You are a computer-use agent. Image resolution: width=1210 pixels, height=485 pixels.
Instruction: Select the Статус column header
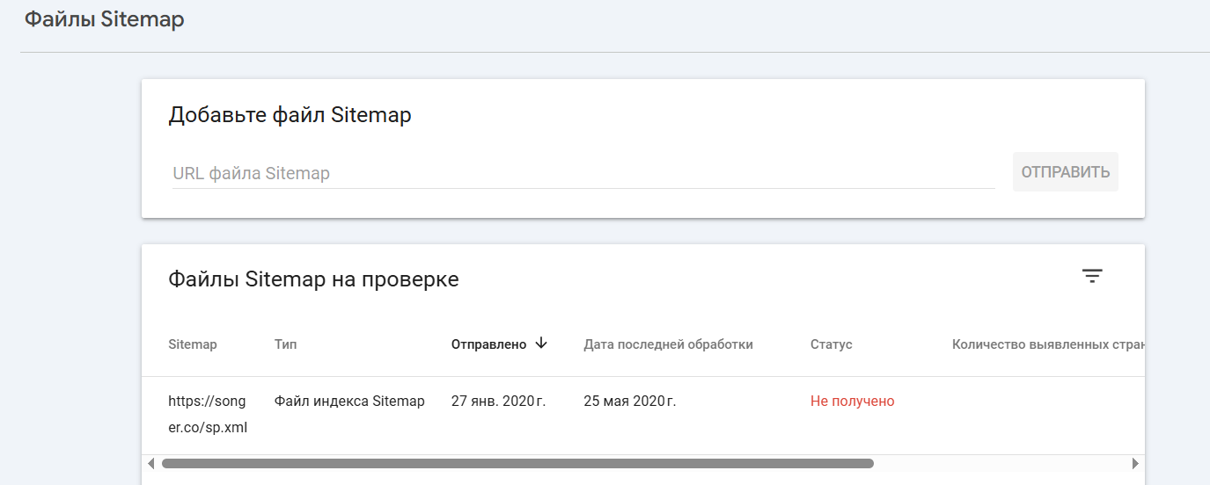point(831,344)
